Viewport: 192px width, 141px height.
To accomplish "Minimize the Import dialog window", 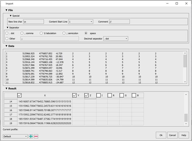I will click(167, 3).
